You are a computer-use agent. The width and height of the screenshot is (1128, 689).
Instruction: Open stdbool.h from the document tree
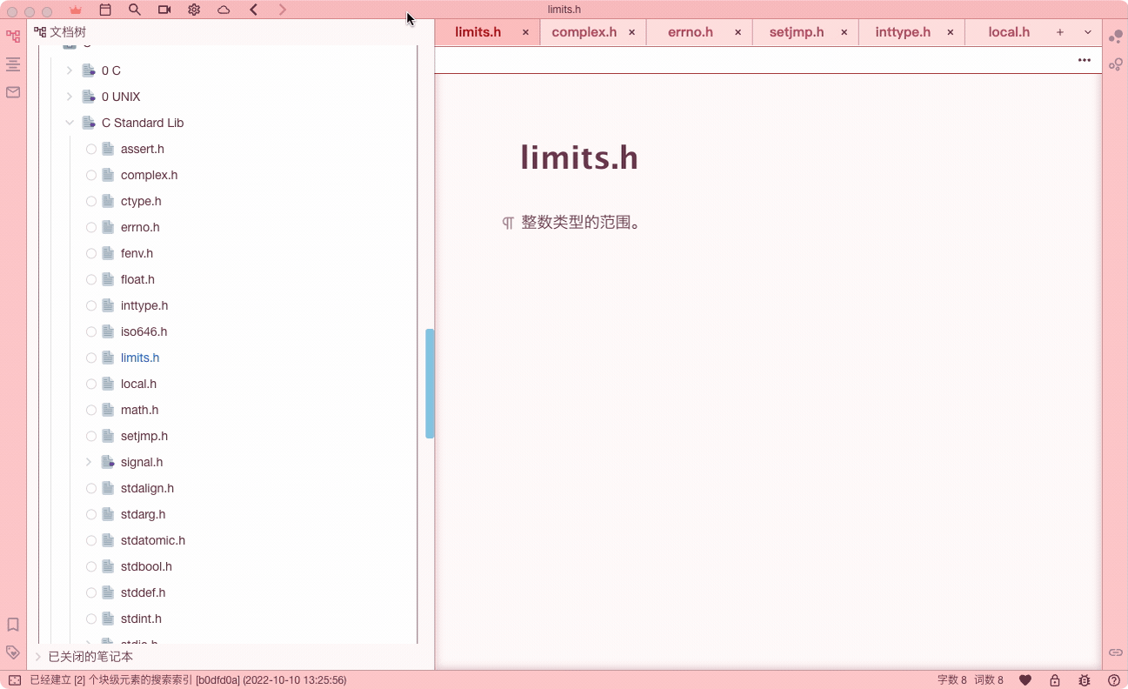(x=145, y=566)
